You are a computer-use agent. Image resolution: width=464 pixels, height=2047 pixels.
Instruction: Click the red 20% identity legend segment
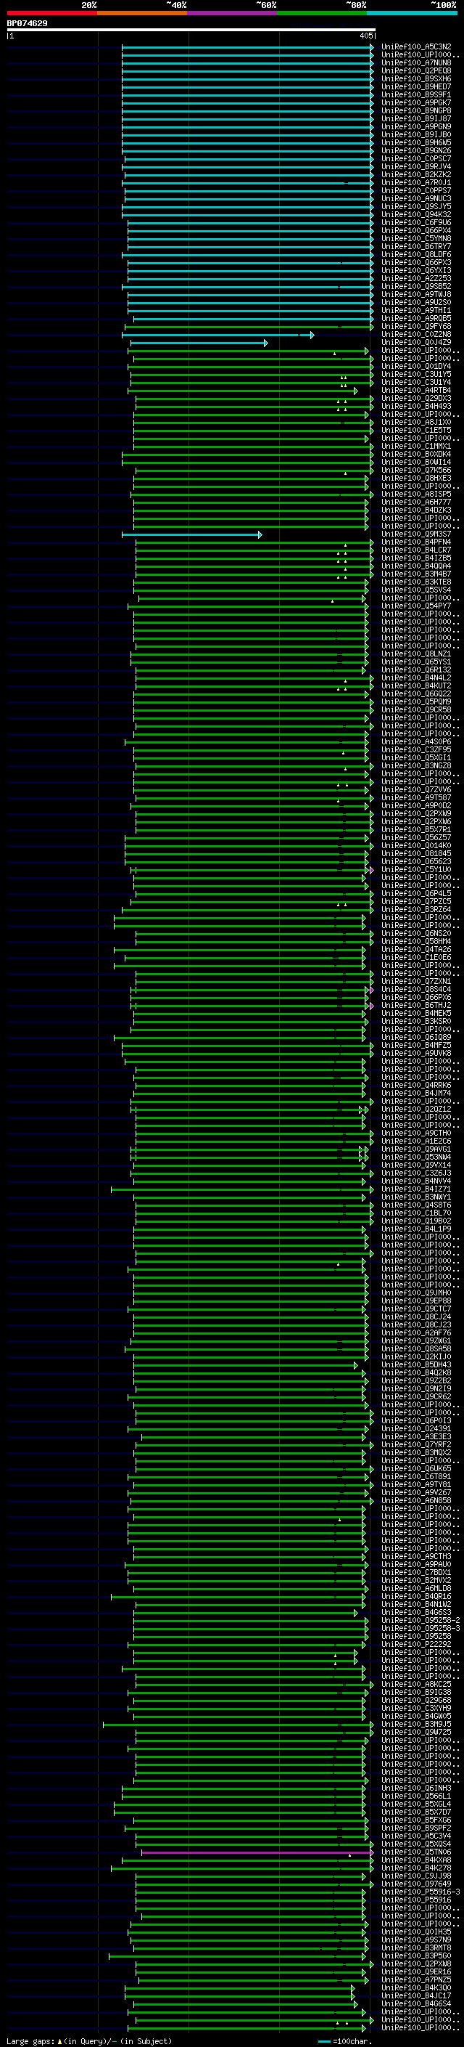(x=51, y=13)
